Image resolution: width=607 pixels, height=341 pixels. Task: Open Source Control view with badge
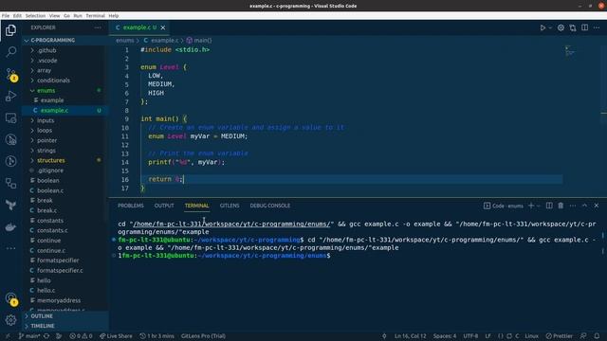coord(10,74)
